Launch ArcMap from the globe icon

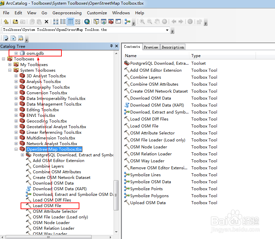87,22
